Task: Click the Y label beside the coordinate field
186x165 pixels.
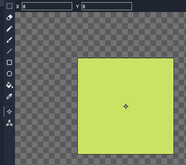Action: tap(77, 6)
